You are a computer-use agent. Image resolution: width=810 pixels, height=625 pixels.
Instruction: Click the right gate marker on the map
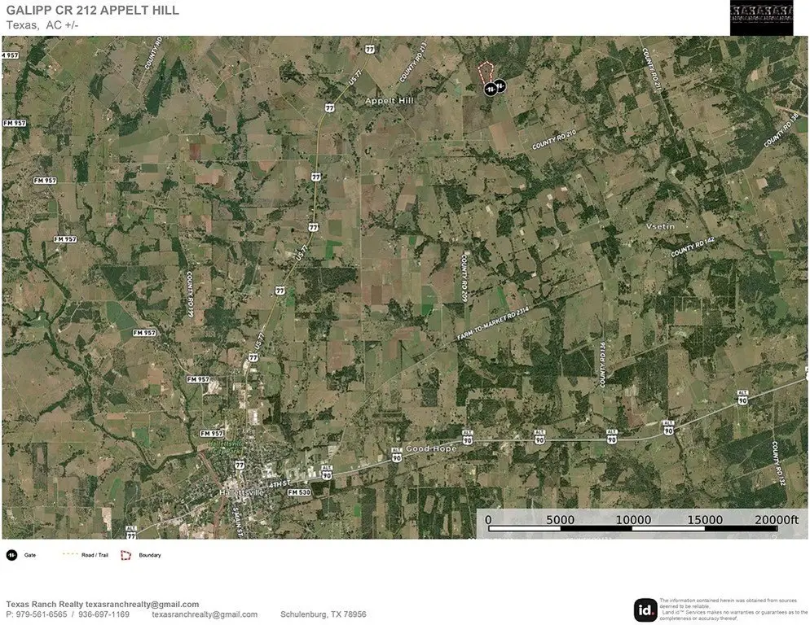pos(500,85)
